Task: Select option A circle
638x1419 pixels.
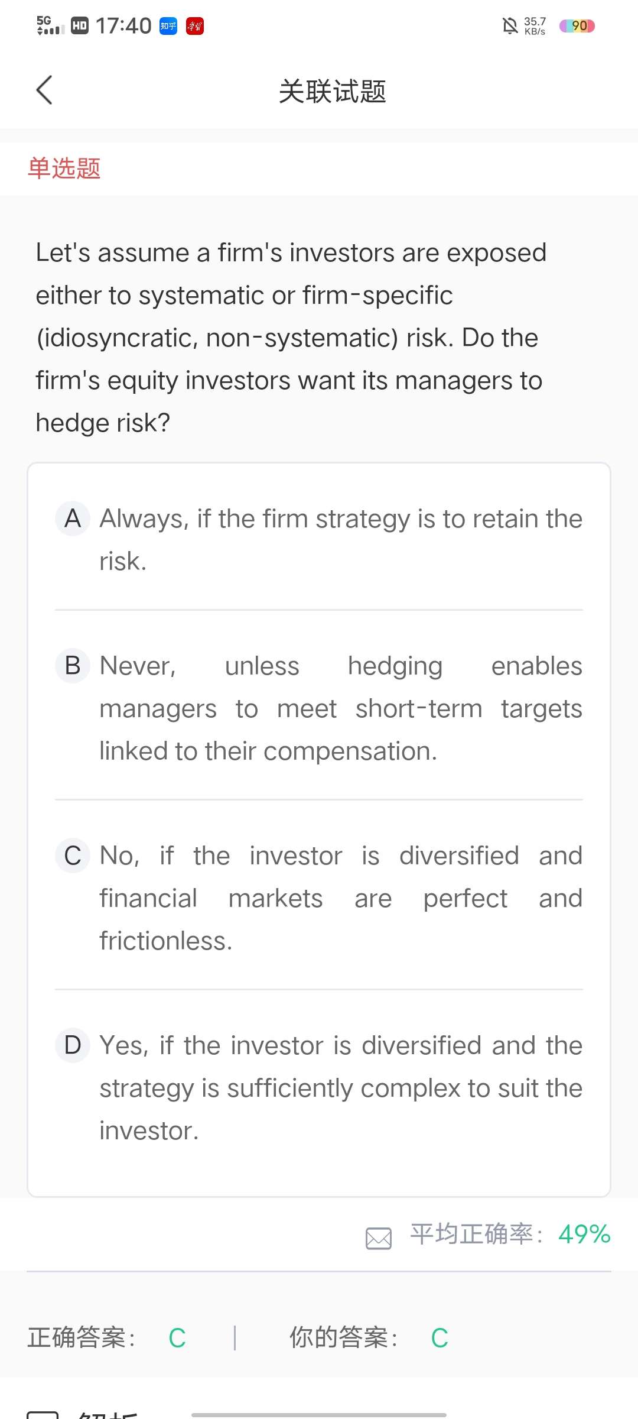Action: coord(73,519)
